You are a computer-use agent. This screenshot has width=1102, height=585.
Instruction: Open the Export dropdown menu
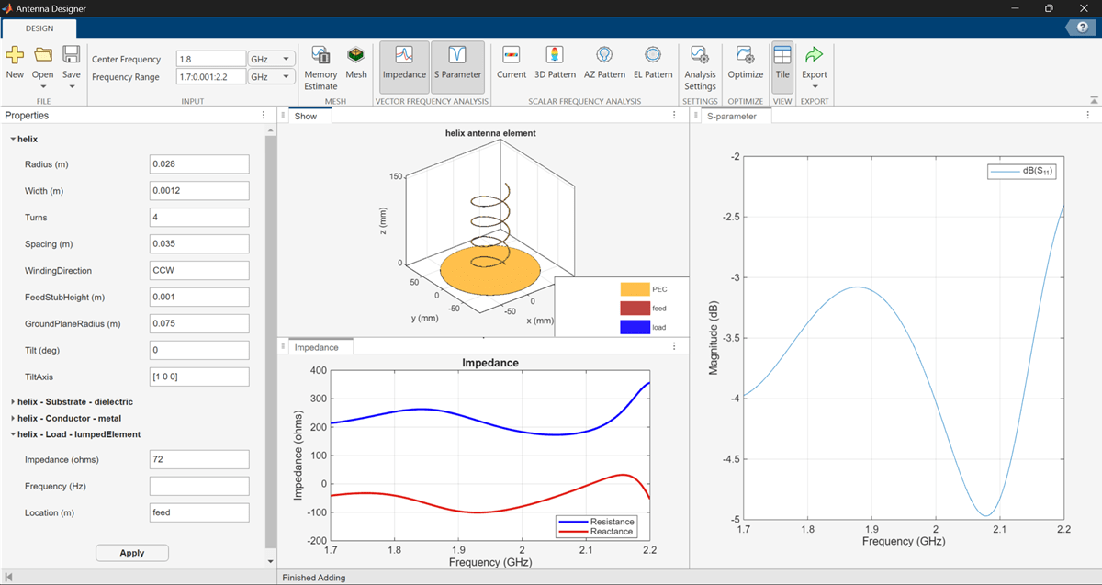815,86
